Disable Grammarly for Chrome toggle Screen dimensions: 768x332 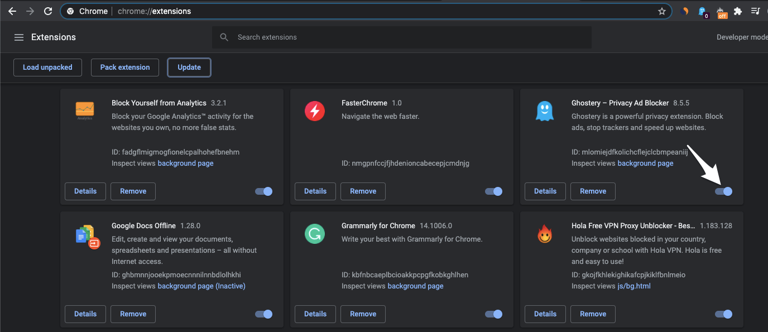[x=494, y=314]
